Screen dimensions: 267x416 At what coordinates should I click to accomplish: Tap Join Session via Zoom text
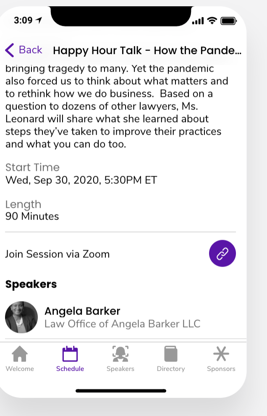(x=58, y=254)
